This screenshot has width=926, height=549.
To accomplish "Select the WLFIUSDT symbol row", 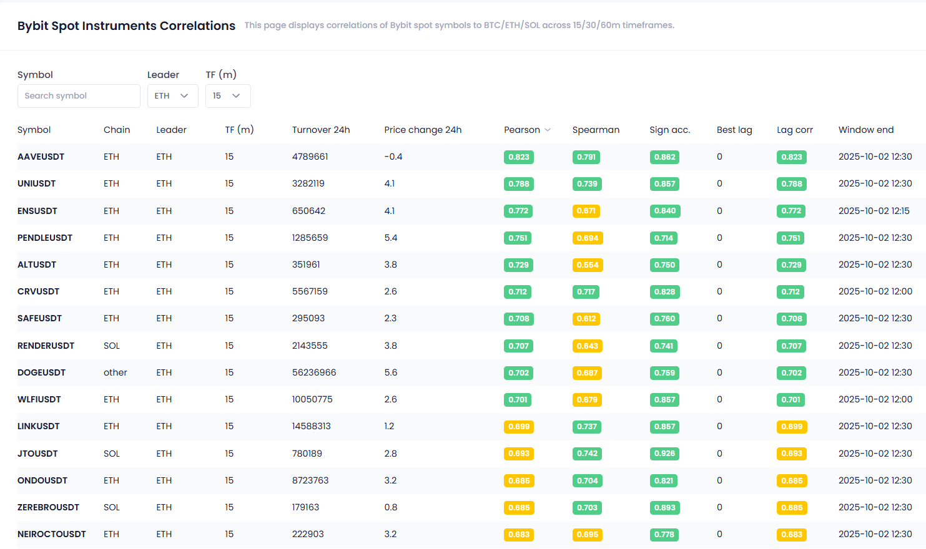I will click(x=471, y=399).
